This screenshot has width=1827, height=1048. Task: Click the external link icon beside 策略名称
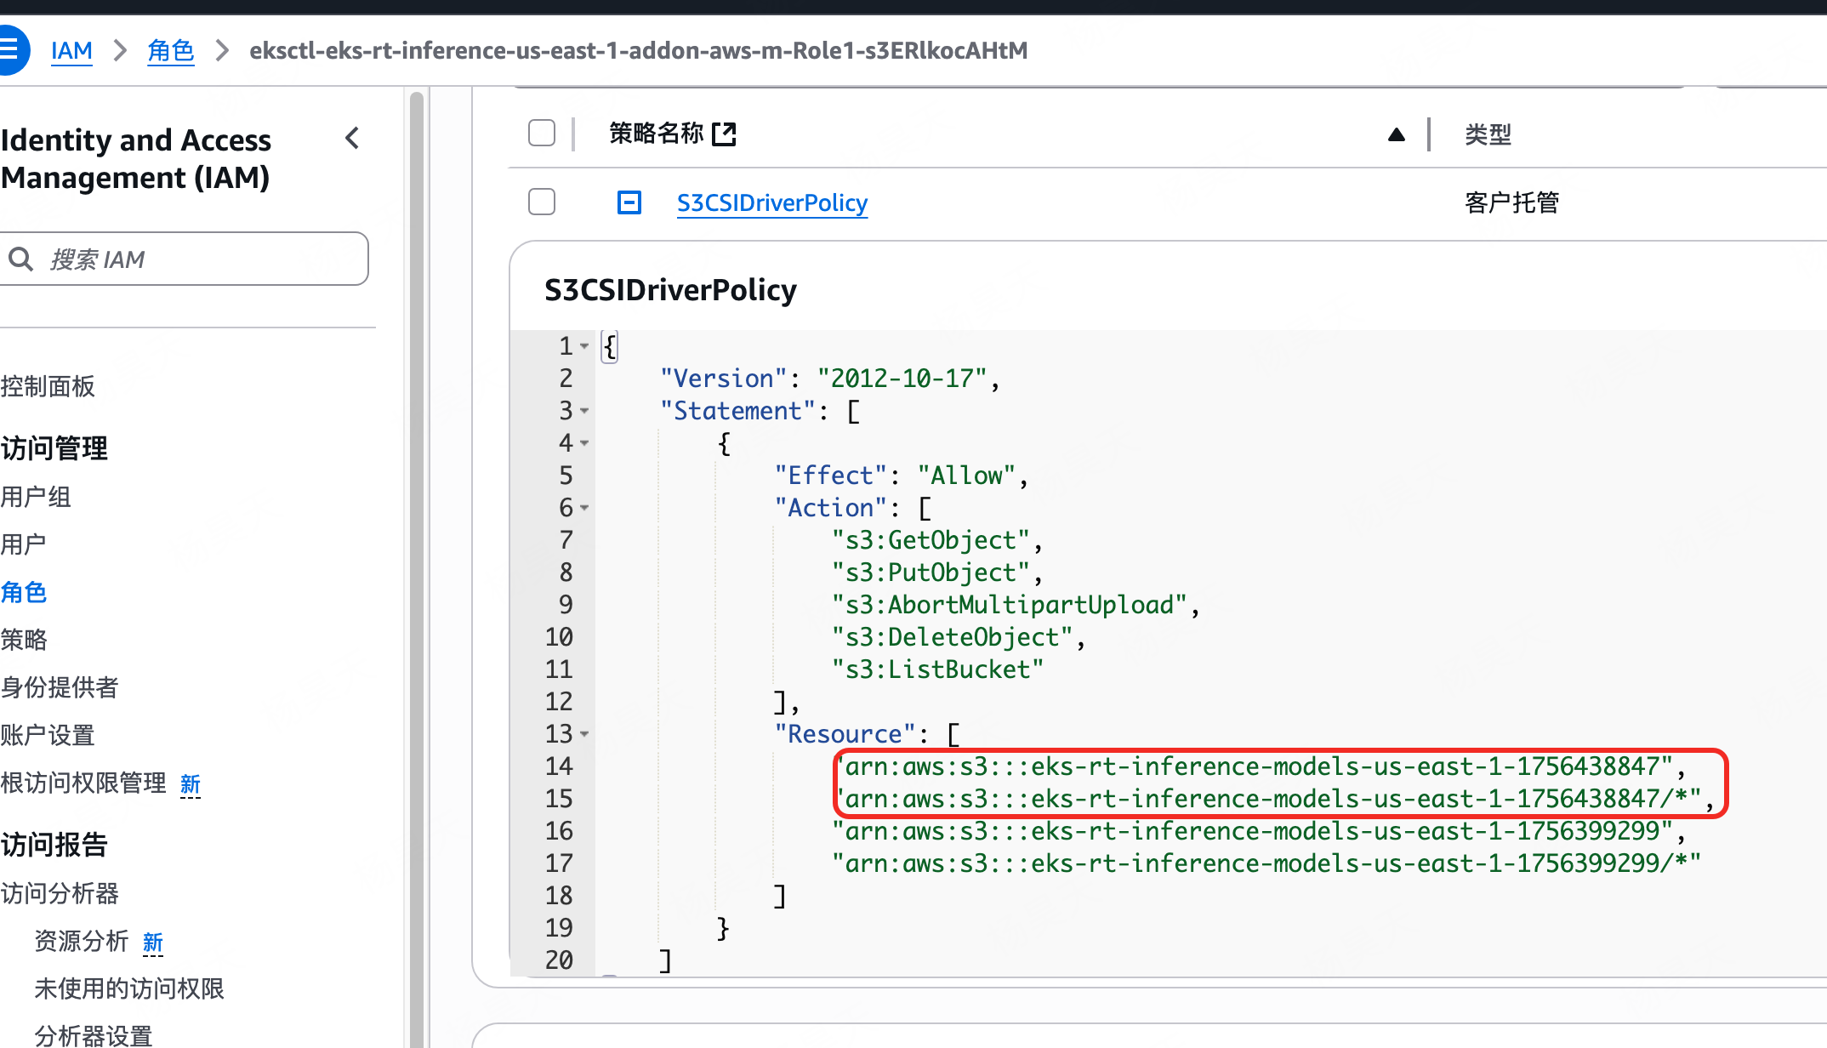pyautogui.click(x=724, y=134)
